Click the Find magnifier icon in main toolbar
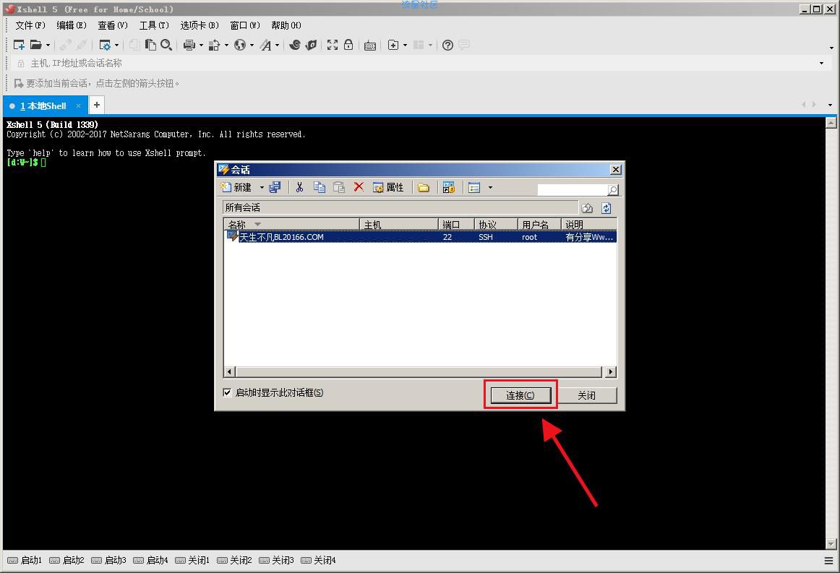The height and width of the screenshot is (573, 840). coord(166,45)
